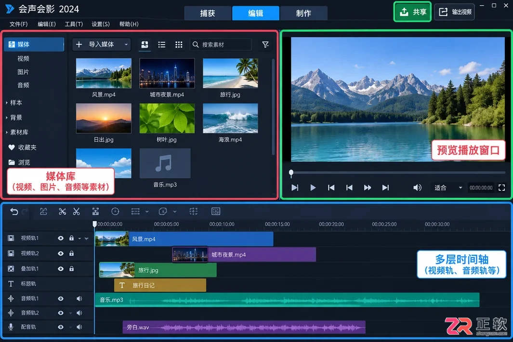Select the 旁白.wav clip on timeline
This screenshot has width=513, height=342.
coord(244,327)
